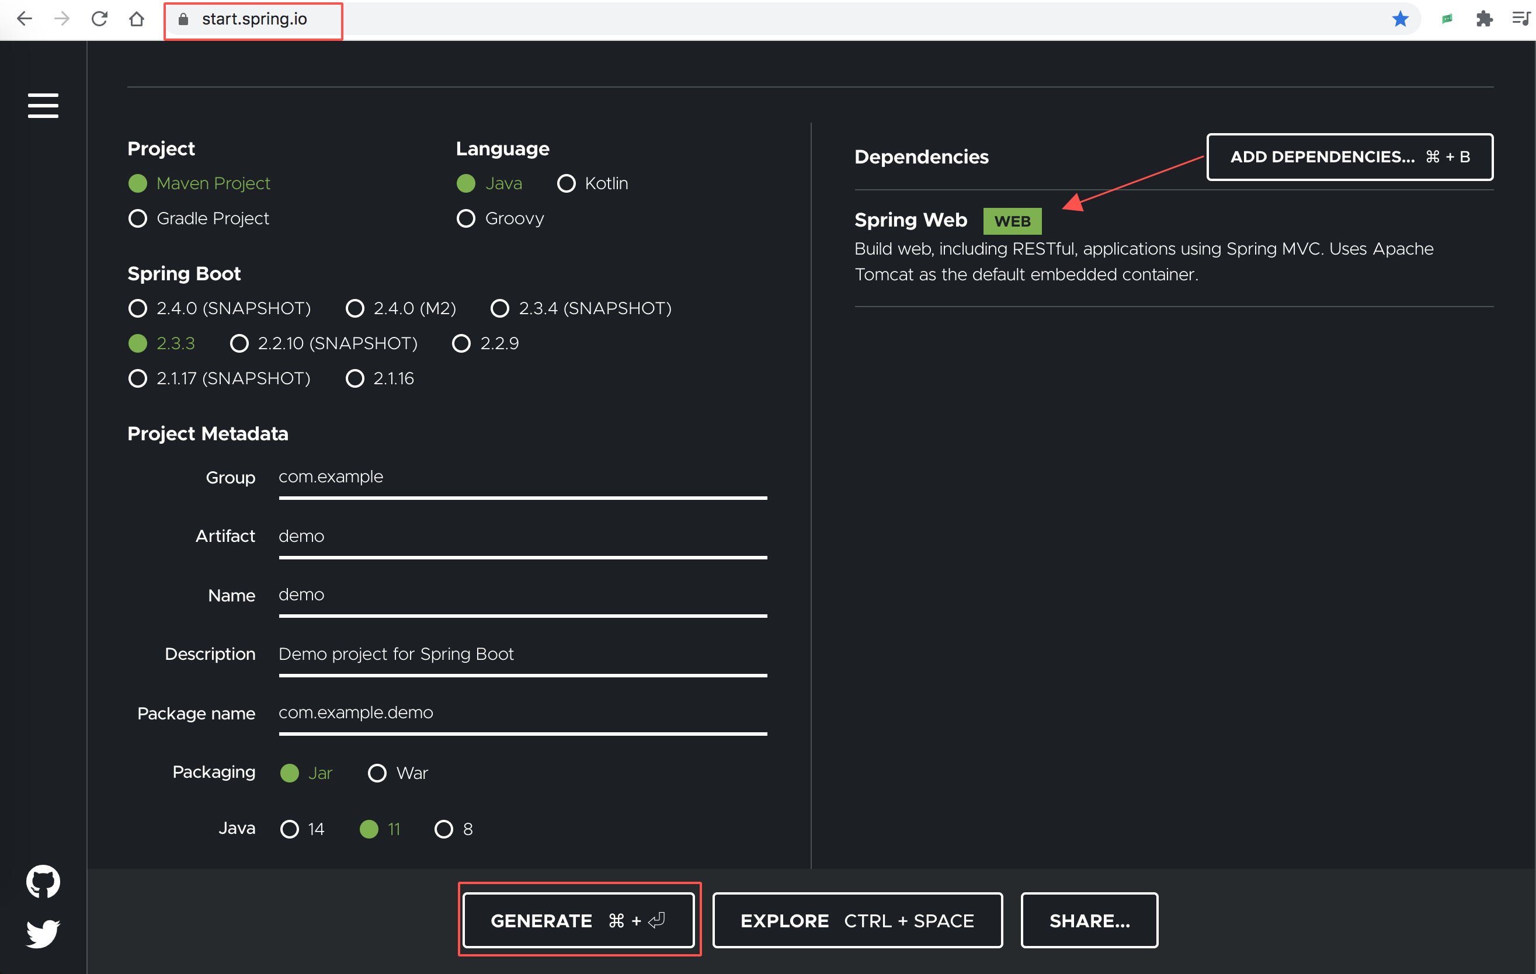The height and width of the screenshot is (974, 1536).
Task: Click the browser back arrow
Action: pos(25,19)
